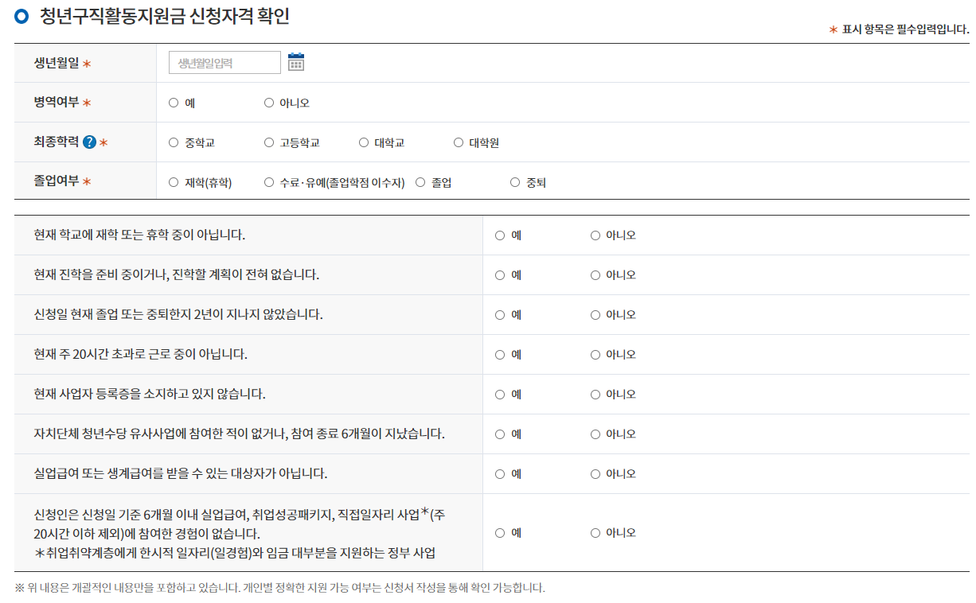Choose 중학교 as 최종학력

tap(174, 142)
